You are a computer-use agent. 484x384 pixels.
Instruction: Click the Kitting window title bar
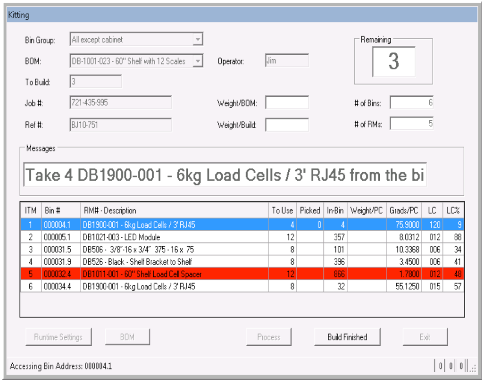pos(242,15)
